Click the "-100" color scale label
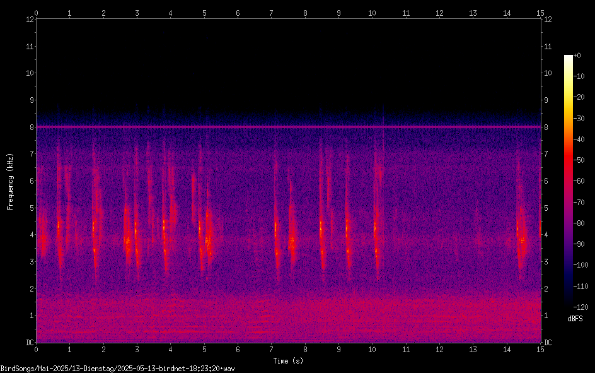 click(581, 265)
